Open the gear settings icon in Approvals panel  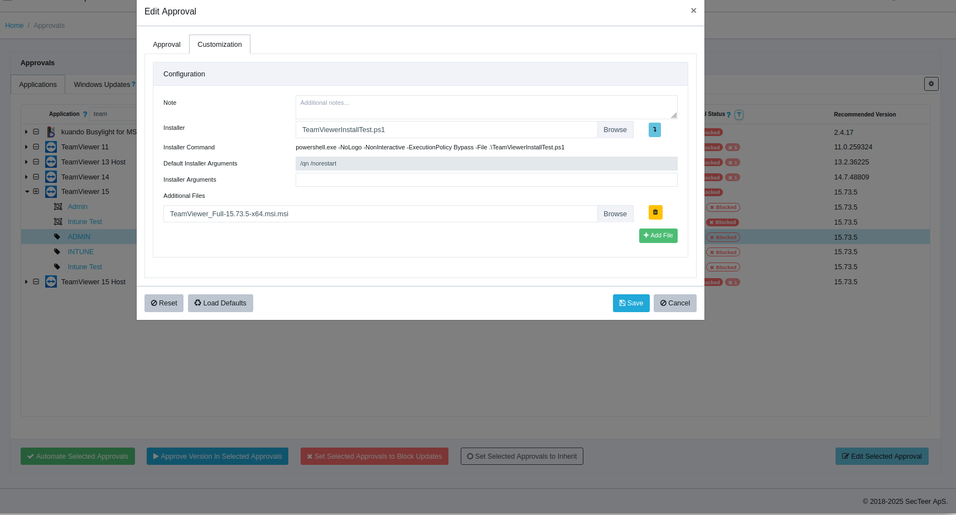click(x=931, y=84)
